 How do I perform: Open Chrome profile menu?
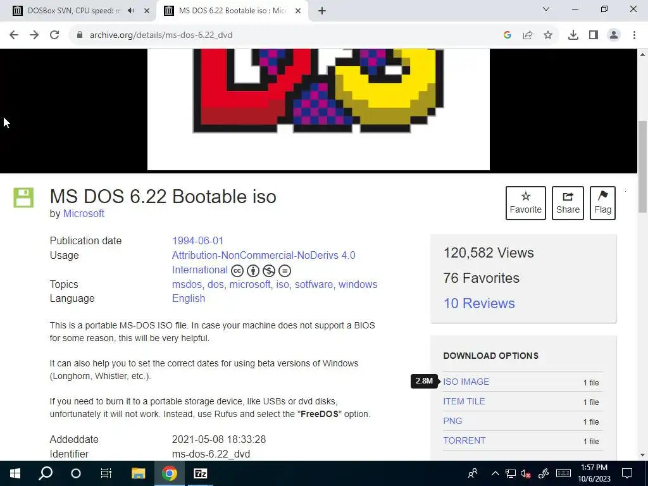(614, 35)
